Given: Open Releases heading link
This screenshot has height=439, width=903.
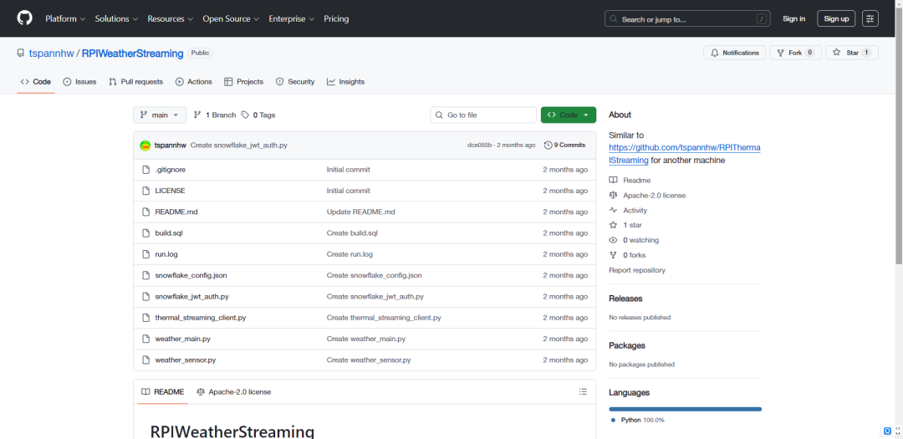Looking at the screenshot, I should tap(625, 299).
